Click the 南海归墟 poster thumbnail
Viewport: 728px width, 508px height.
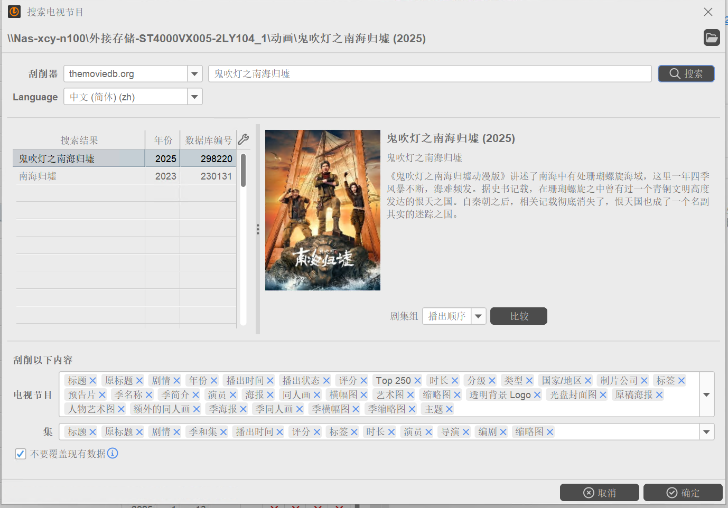point(323,210)
